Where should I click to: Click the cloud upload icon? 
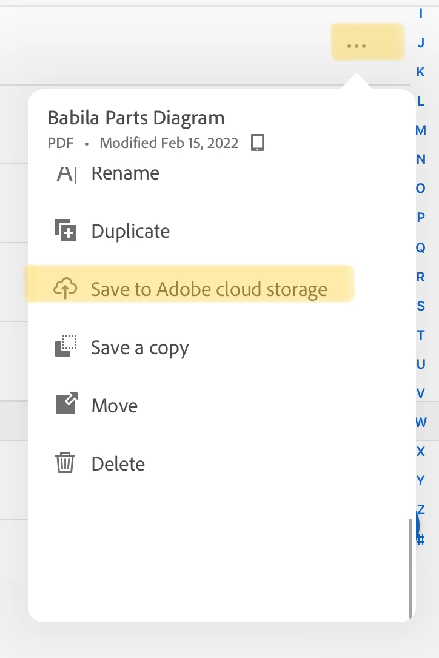pos(65,289)
